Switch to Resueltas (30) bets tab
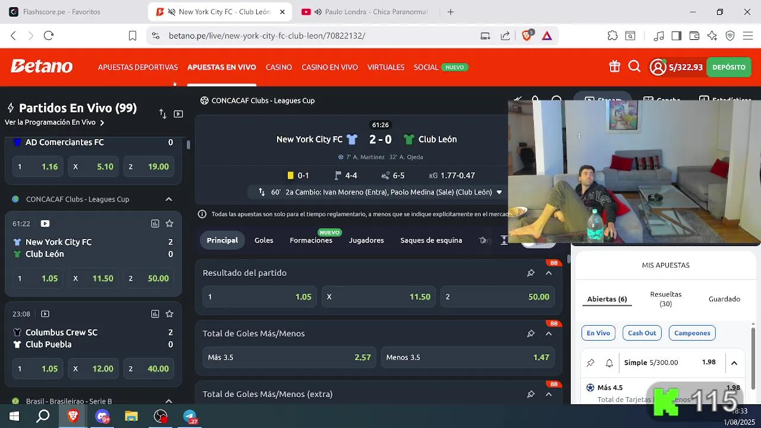Image resolution: width=761 pixels, height=428 pixels. 666,299
